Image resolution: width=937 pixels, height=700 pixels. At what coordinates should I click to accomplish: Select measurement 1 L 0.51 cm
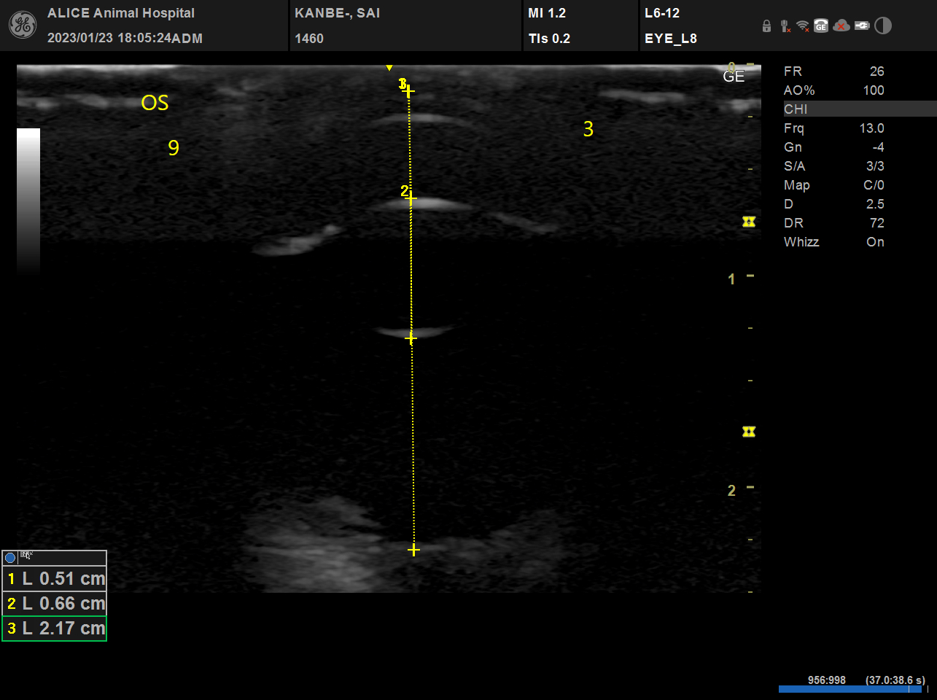click(55, 579)
